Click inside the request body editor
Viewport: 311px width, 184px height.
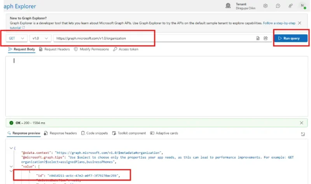(157, 86)
